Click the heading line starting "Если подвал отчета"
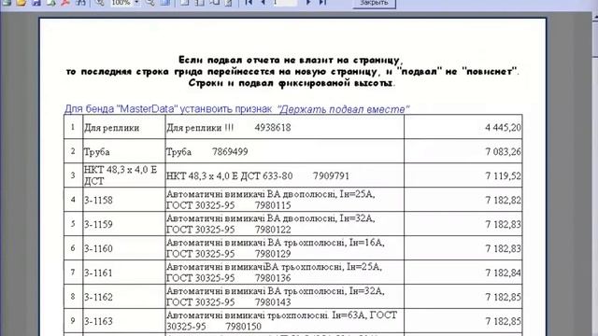Image resolution: width=598 pixels, height=336 pixels. tap(291, 60)
